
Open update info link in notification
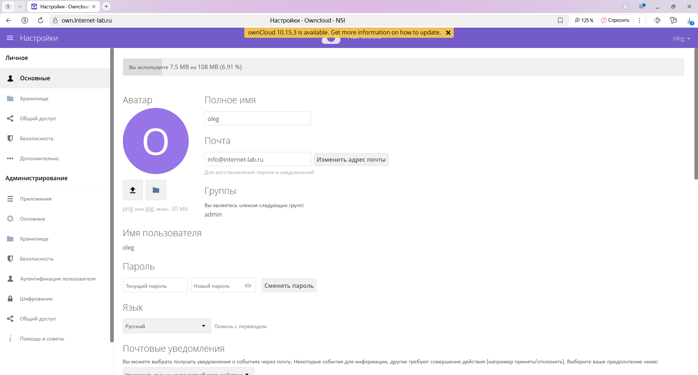pos(344,33)
